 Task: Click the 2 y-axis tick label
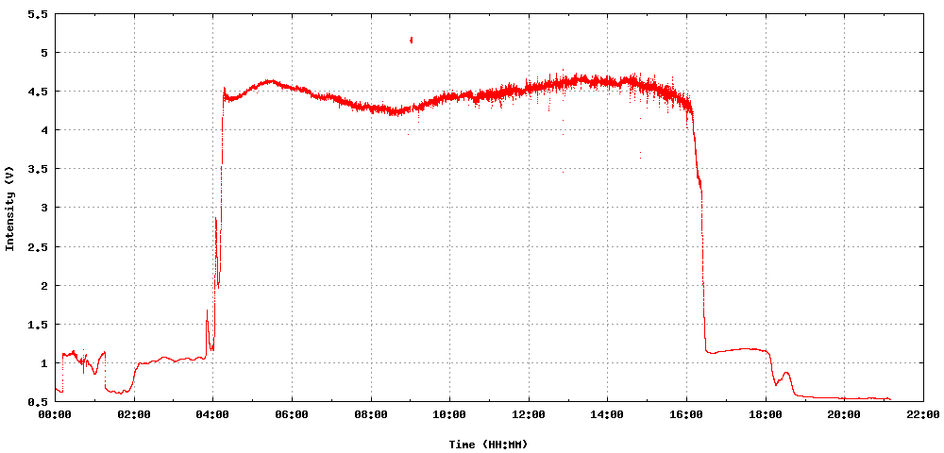click(x=43, y=285)
